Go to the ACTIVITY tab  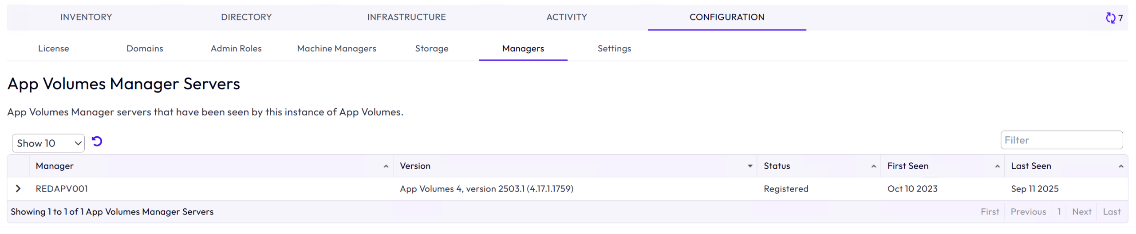(567, 17)
